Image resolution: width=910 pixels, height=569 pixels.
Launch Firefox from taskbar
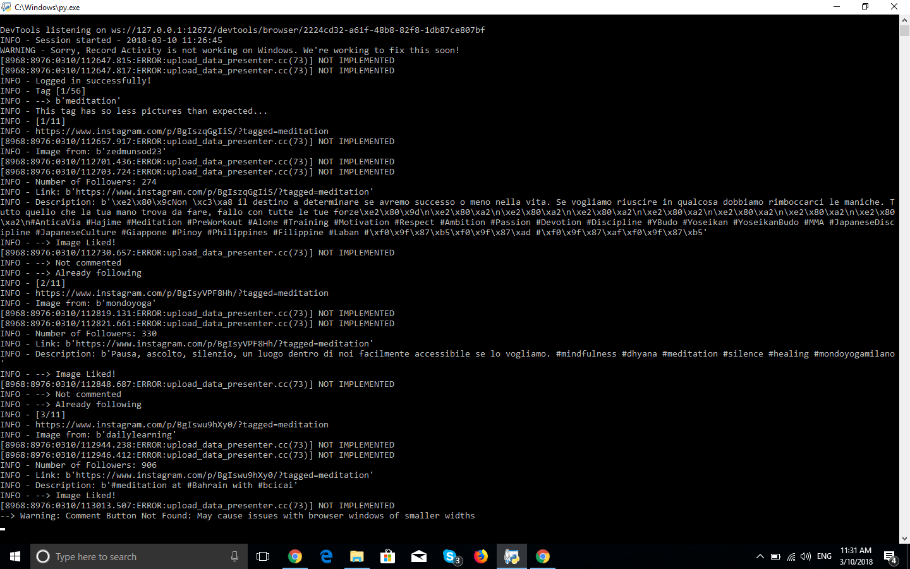pyautogui.click(x=481, y=556)
